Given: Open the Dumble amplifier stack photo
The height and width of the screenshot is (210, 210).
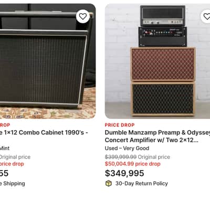Looking at the screenshot, I should coord(157,61).
